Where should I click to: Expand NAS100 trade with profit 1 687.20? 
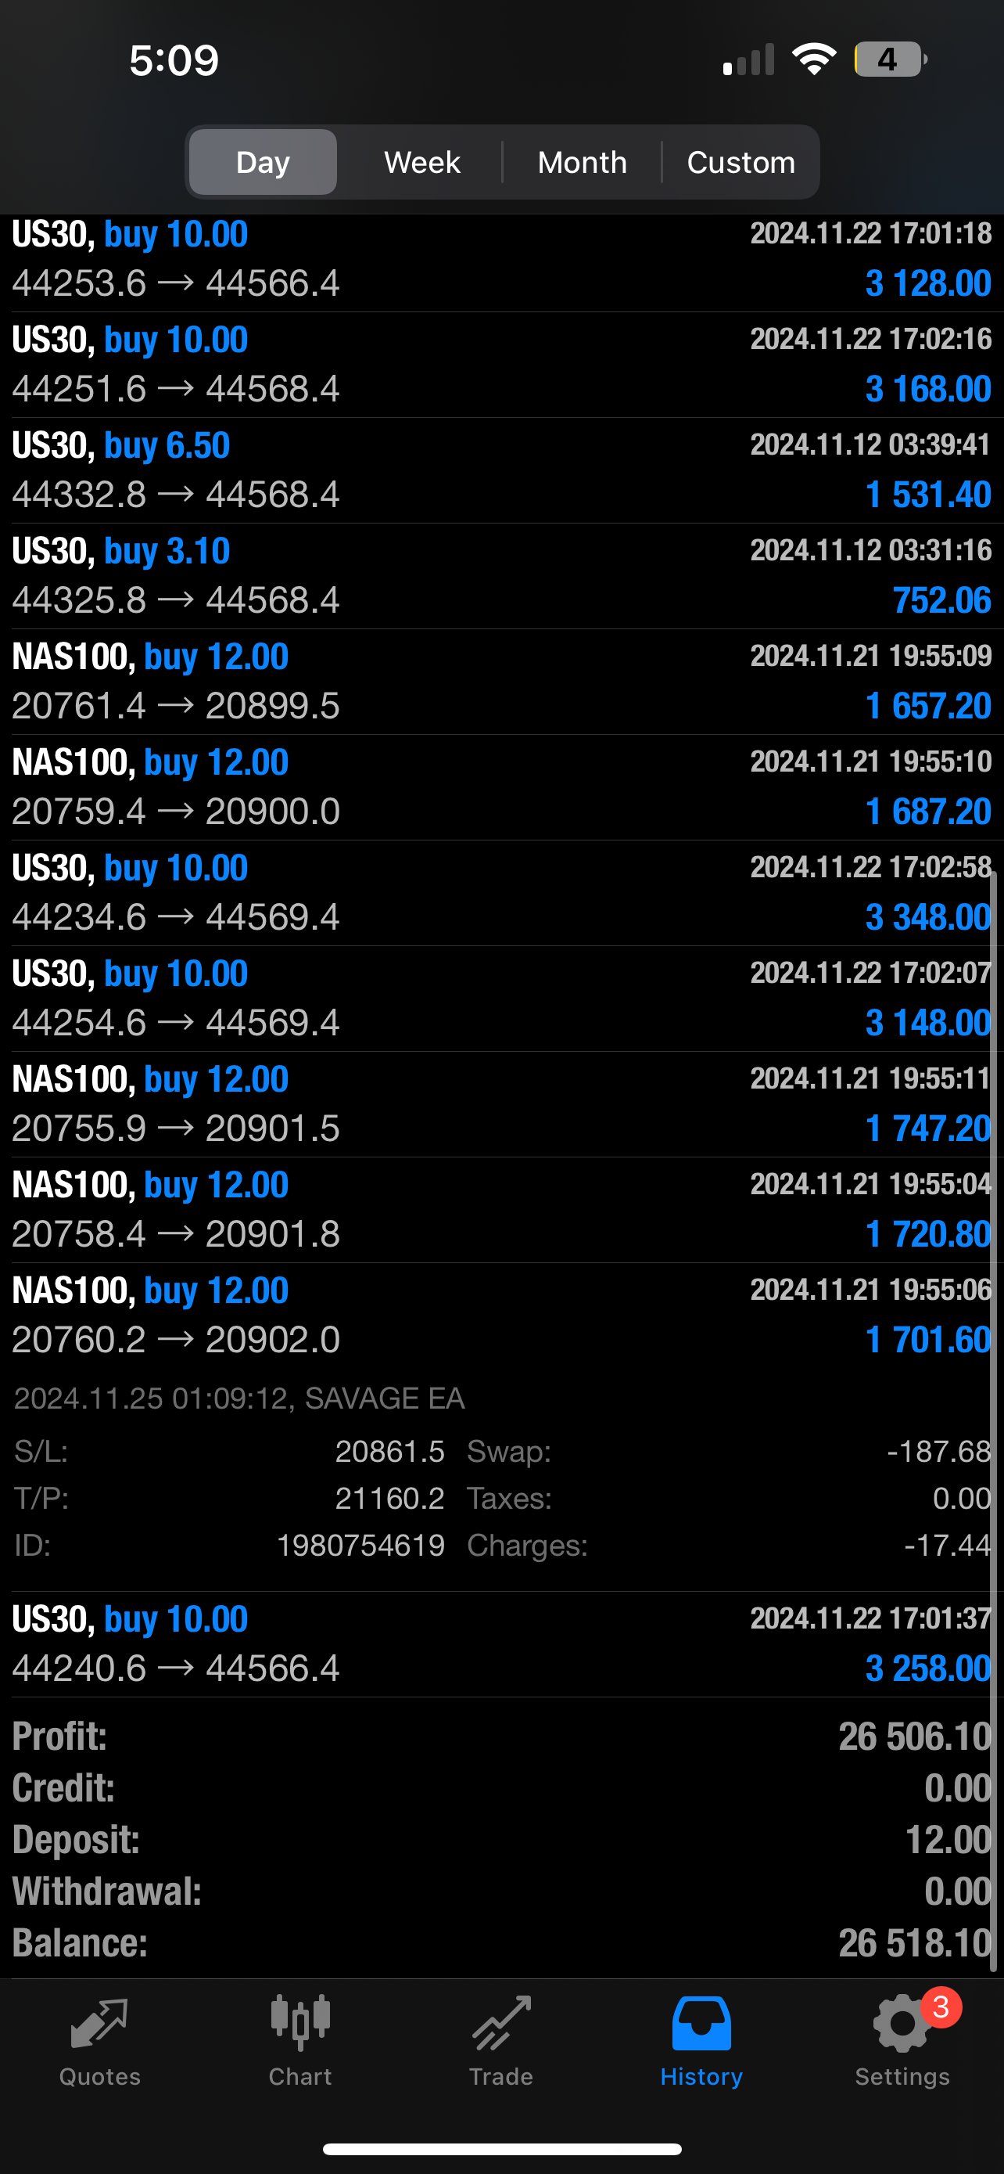coord(501,786)
